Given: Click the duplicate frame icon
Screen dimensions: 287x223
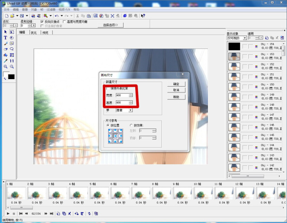Looking at the screenshot, I should point(64,213).
